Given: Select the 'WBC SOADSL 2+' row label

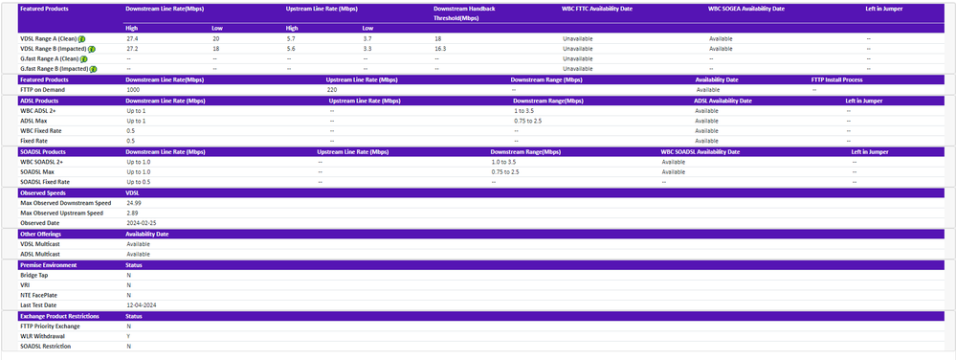Looking at the screenshot, I should pos(42,162).
